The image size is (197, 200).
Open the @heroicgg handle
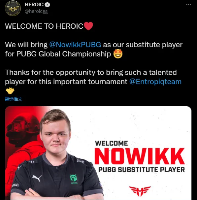[x=36, y=11]
